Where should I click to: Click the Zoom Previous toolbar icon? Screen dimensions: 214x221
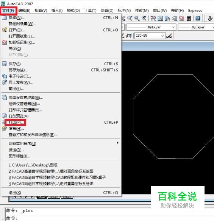[144, 18]
